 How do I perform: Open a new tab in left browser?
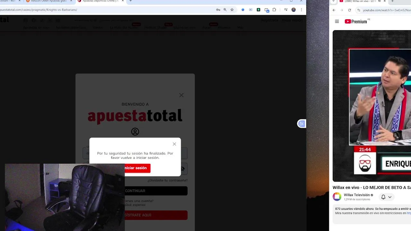pos(131,1)
